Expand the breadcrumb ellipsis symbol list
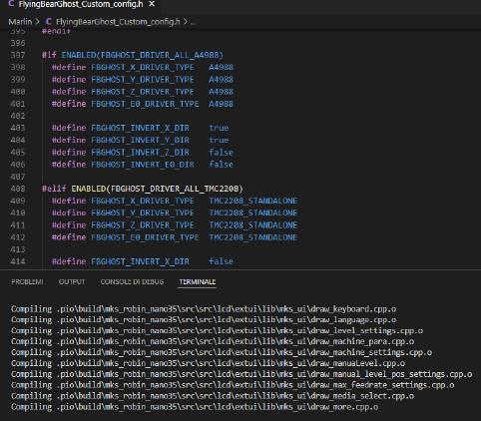The image size is (481, 421). click(193, 22)
